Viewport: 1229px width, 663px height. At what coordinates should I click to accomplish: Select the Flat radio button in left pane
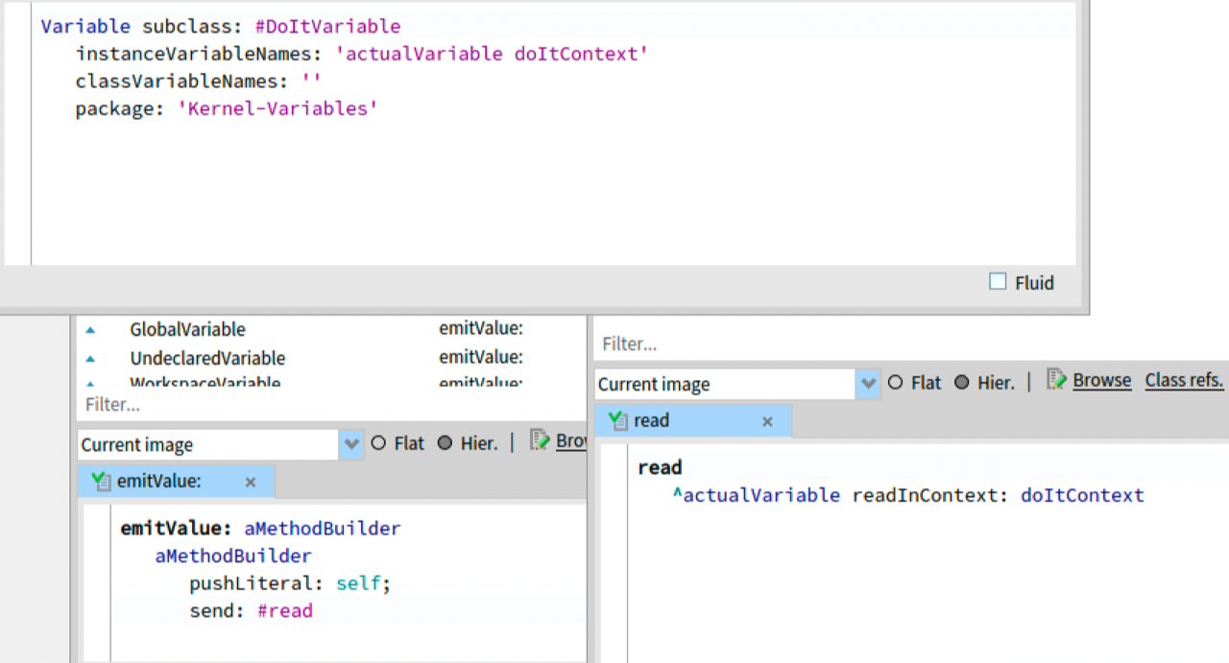378,443
